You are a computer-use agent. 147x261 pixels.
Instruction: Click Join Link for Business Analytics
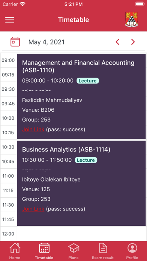pyautogui.click(x=33, y=209)
